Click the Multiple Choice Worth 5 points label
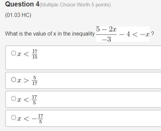This screenshot has height=131, width=161. pyautogui.click(x=75, y=5)
